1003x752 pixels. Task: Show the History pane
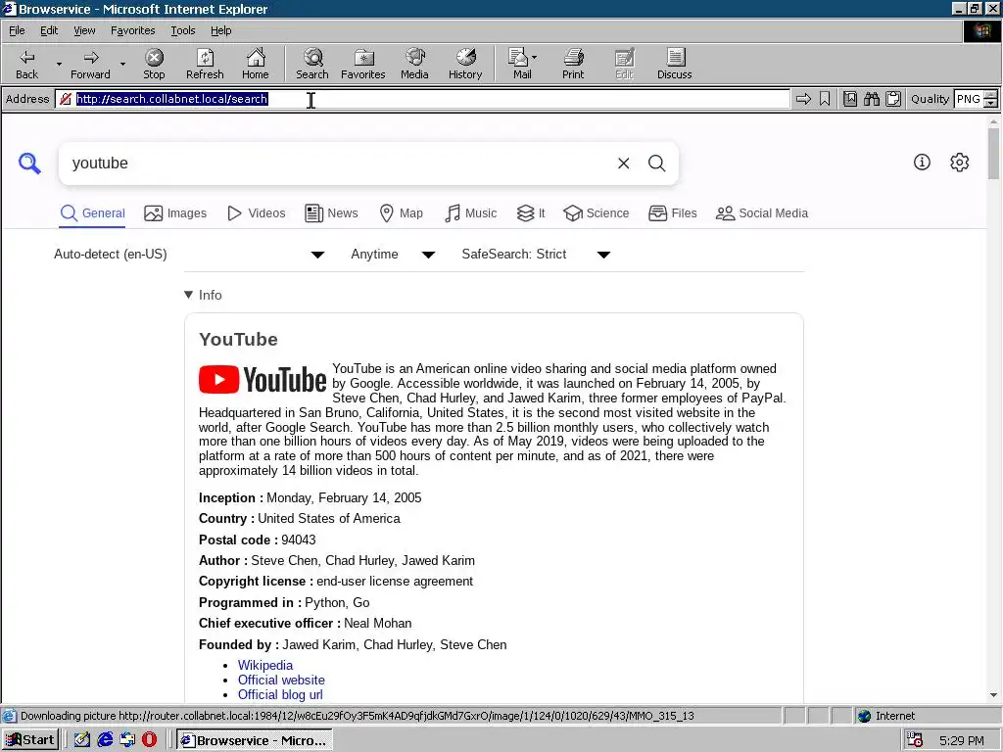465,64
